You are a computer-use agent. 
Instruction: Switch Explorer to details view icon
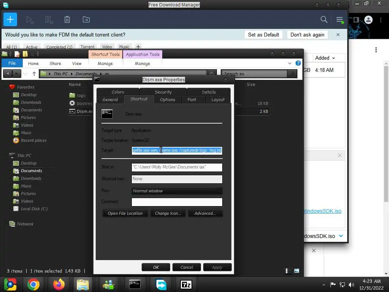(x=288, y=271)
